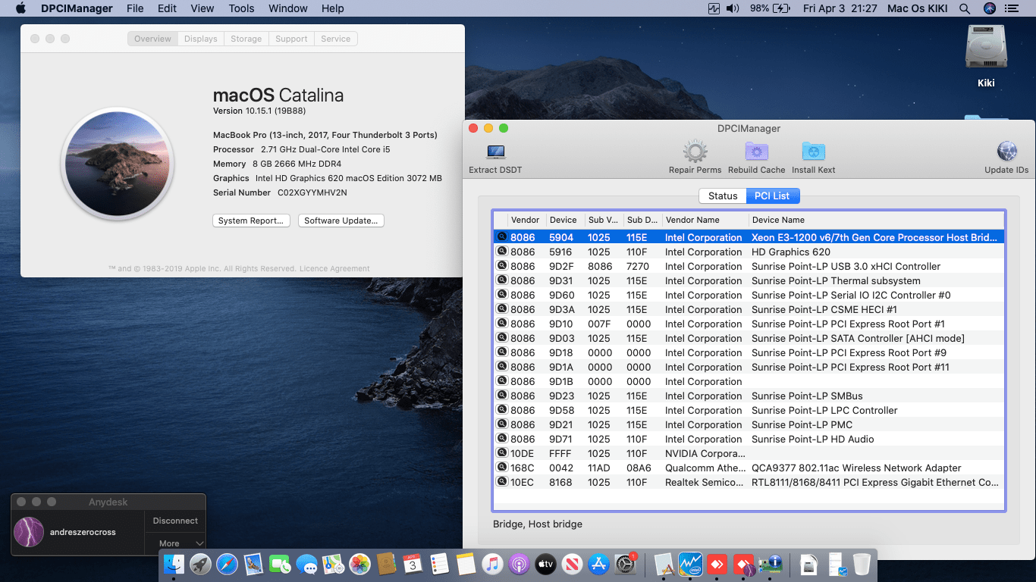Switch to the Displays tab
The height and width of the screenshot is (582, 1036).
[200, 39]
